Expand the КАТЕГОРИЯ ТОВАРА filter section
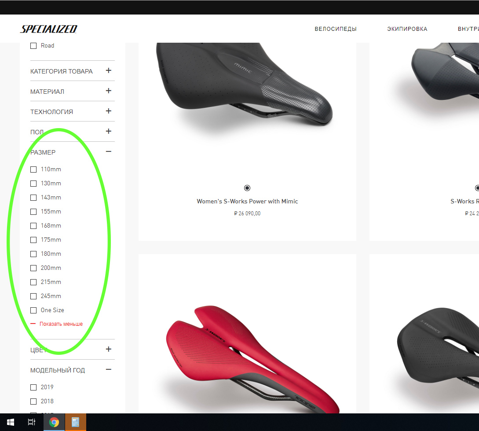This screenshot has width=479, height=431. click(x=109, y=71)
